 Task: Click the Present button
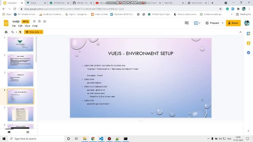[213, 23]
